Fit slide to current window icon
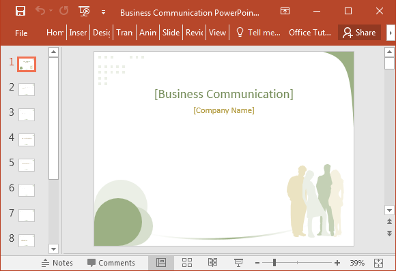 pyautogui.click(x=378, y=263)
